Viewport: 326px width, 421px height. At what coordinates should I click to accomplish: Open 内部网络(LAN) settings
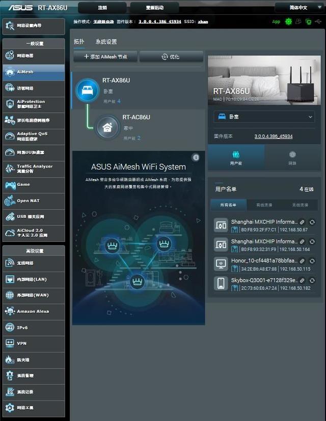point(34,280)
